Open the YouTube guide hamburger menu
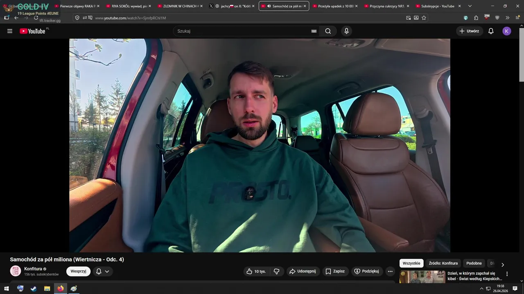The height and width of the screenshot is (294, 524). (x=10, y=31)
